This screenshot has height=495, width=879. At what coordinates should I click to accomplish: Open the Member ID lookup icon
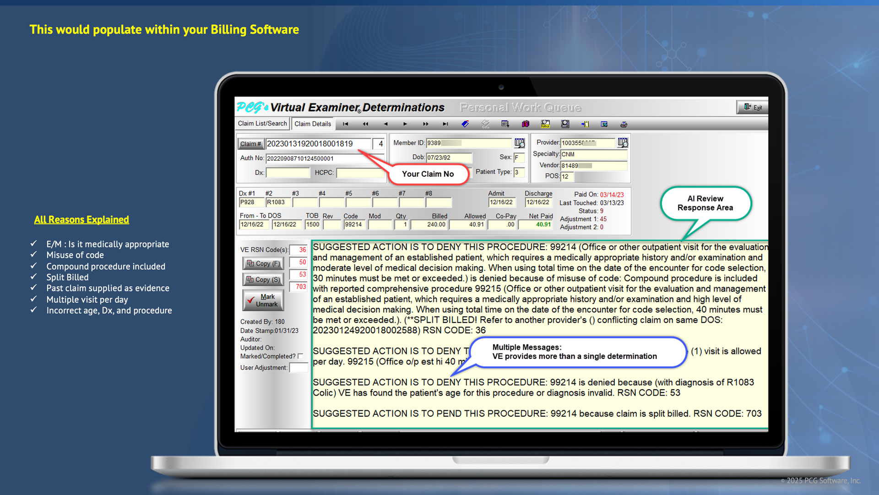click(x=519, y=143)
